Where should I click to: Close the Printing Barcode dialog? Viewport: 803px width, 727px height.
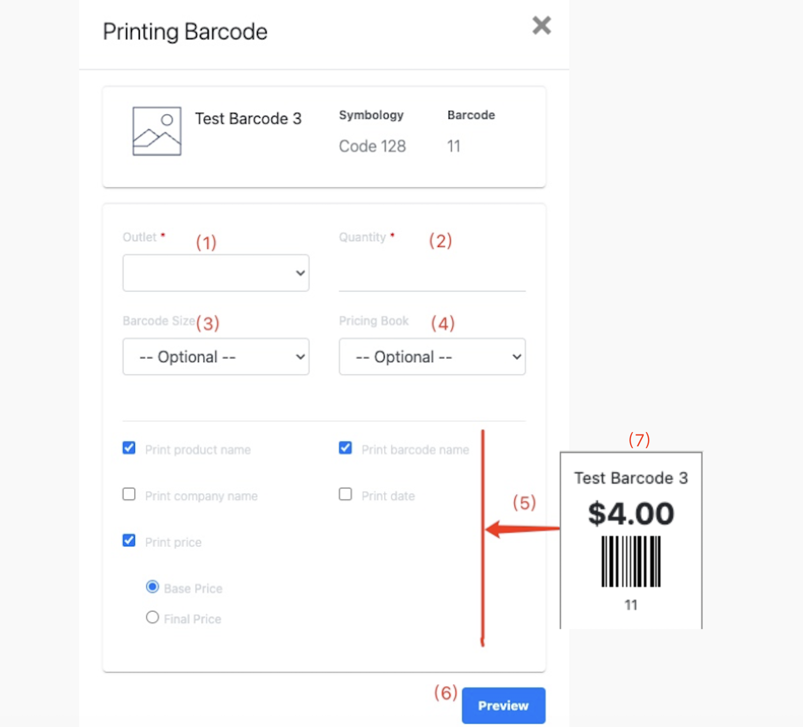click(x=541, y=25)
